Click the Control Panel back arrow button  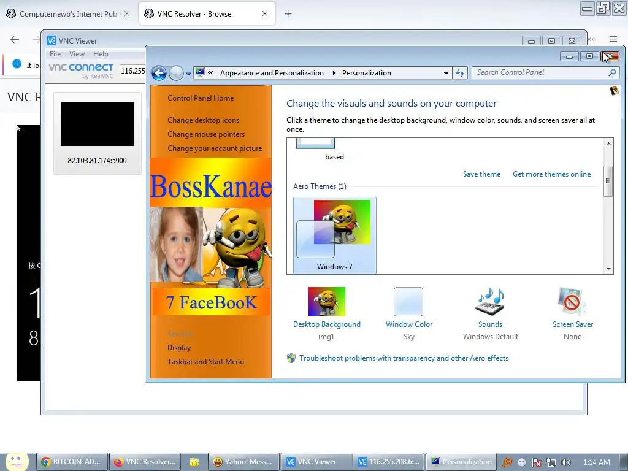[x=159, y=73]
